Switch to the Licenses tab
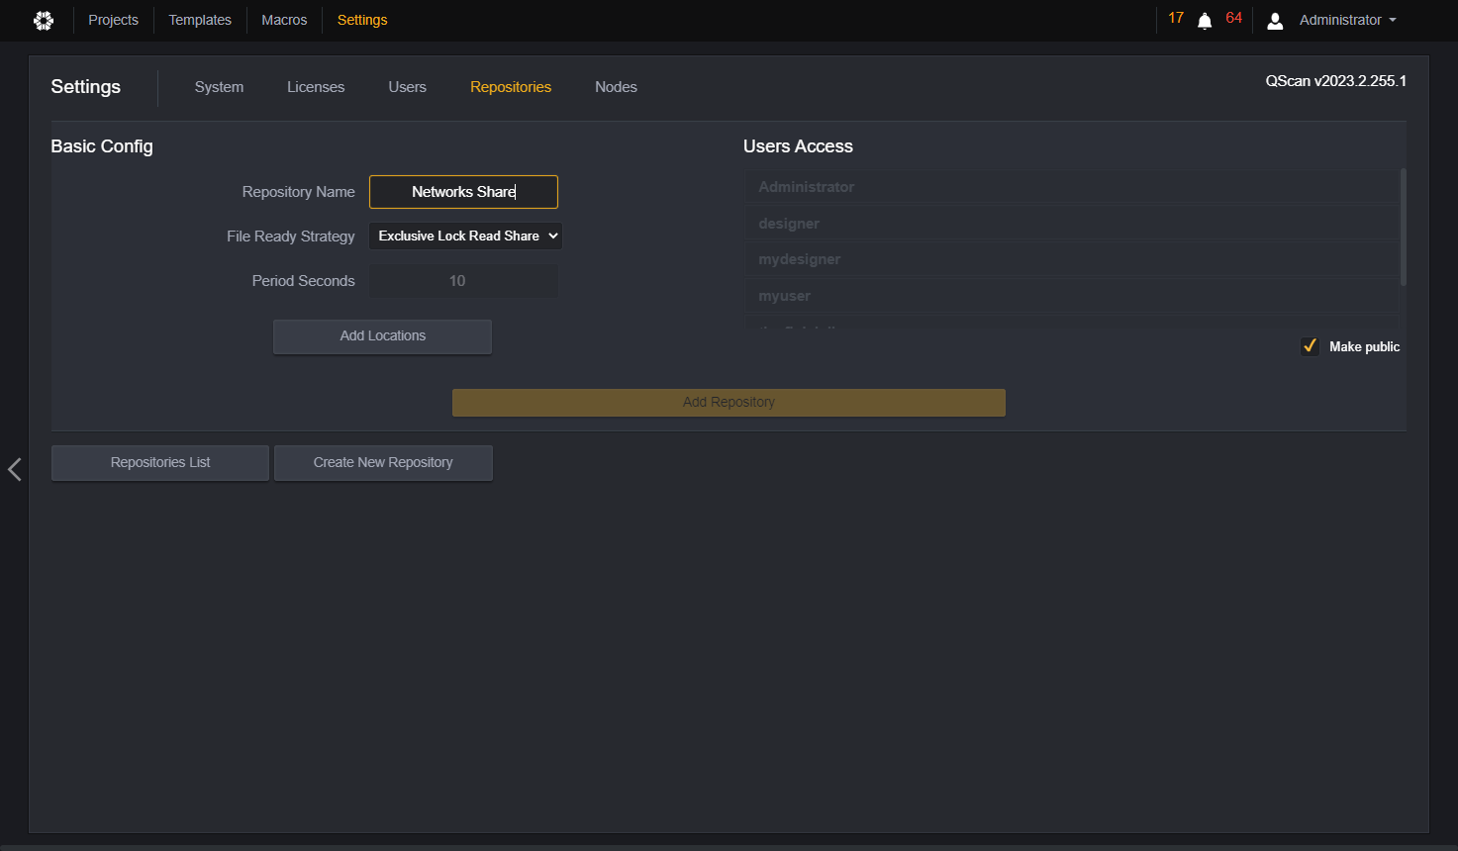1458x851 pixels. coord(316,87)
